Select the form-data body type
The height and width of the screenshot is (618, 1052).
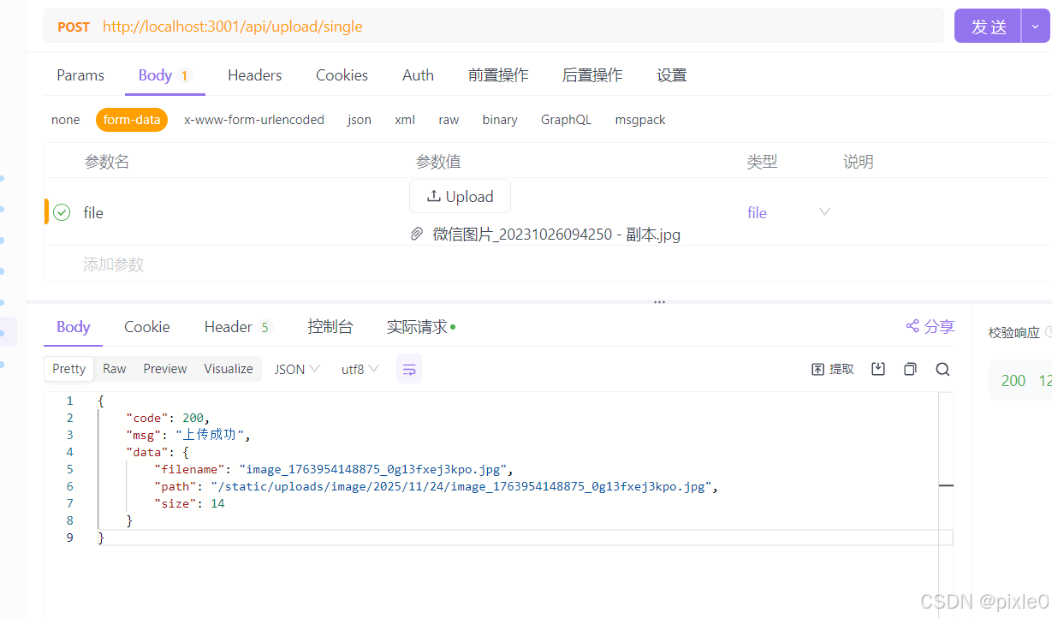[x=132, y=120]
